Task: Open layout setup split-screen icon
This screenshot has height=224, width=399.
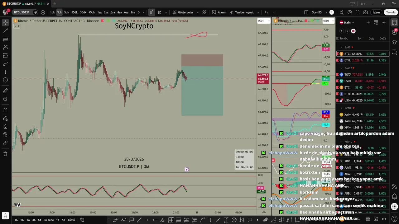Action: (306, 12)
